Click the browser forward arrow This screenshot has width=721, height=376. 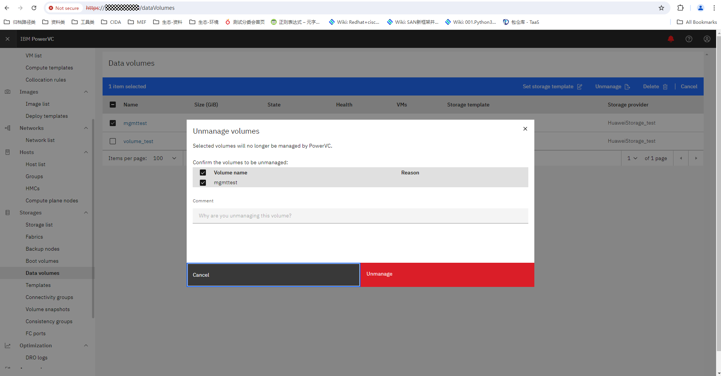[20, 8]
